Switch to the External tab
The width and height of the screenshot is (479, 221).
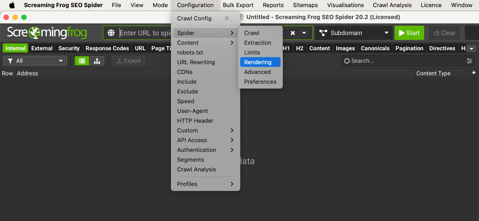(x=42, y=48)
